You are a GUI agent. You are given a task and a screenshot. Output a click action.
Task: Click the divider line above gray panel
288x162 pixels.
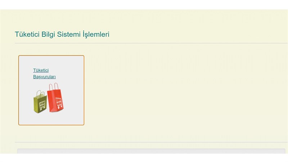click(151, 142)
